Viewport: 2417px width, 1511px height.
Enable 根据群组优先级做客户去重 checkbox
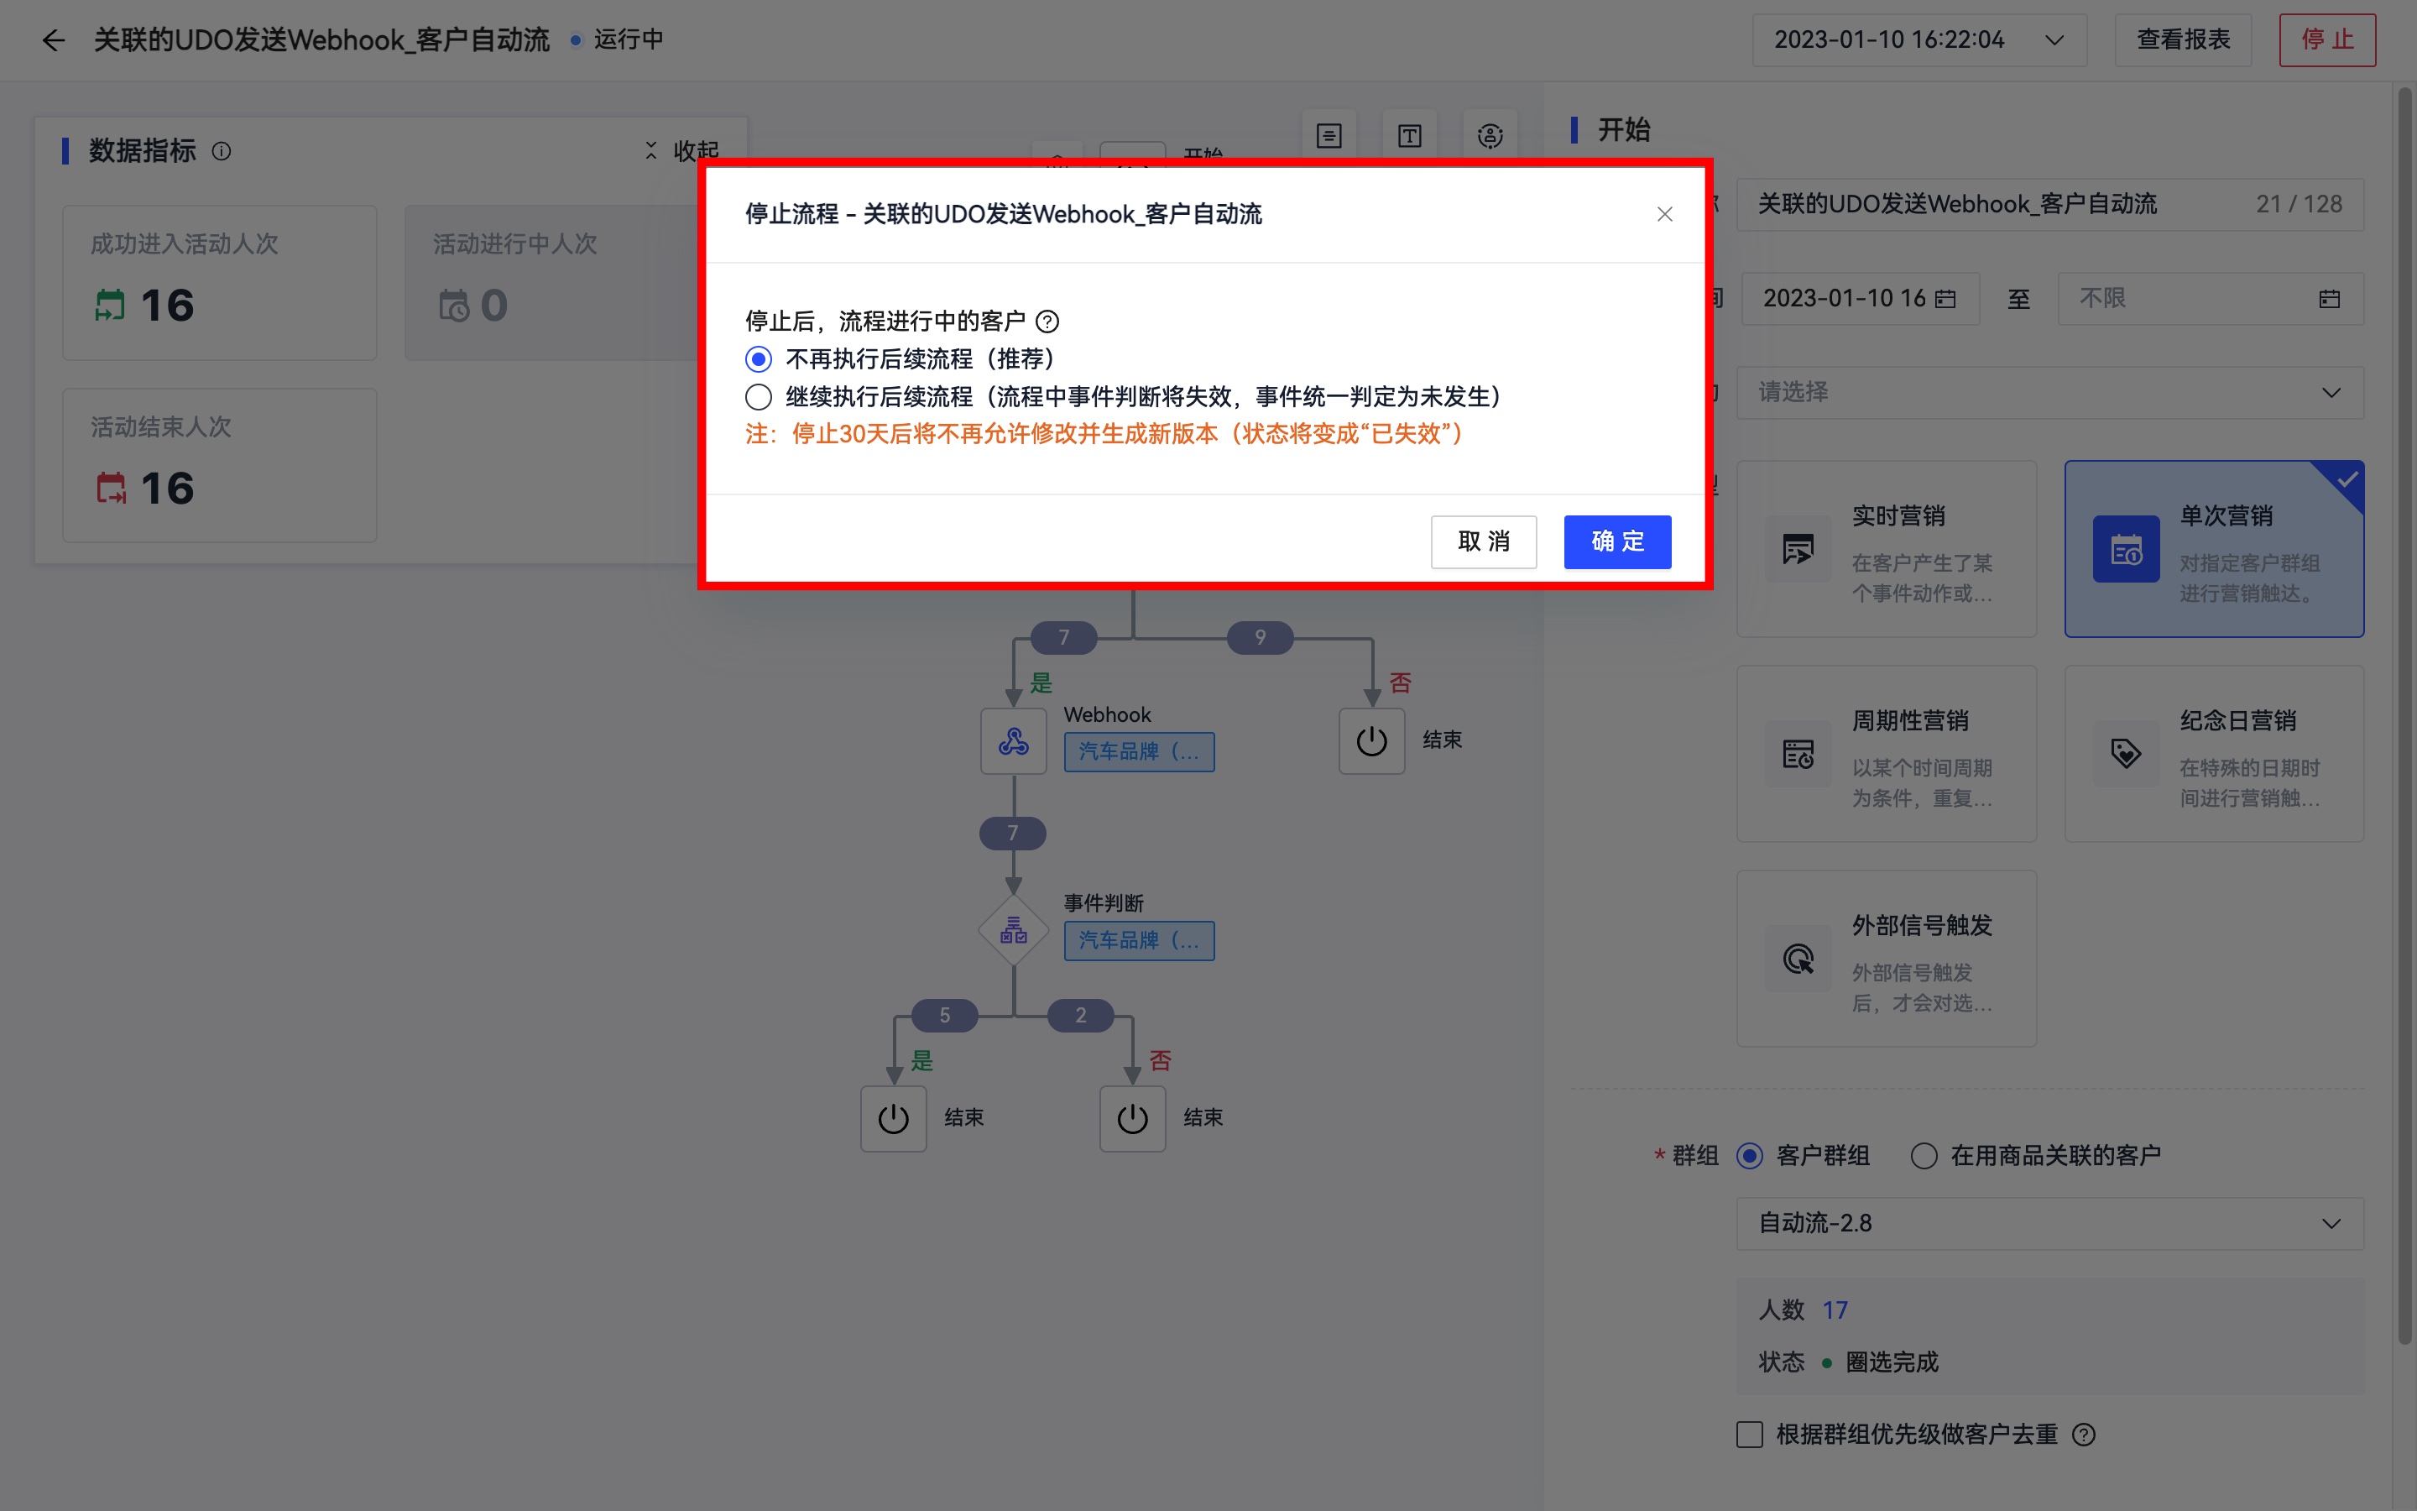click(x=1750, y=1435)
